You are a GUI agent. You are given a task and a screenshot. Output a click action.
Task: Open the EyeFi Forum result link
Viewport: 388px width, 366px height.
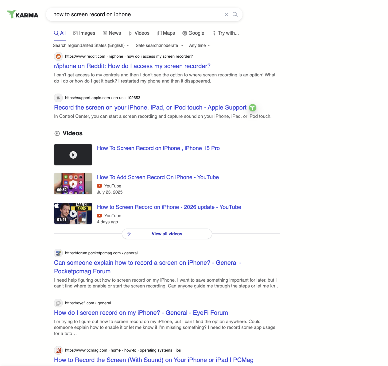tap(141, 313)
